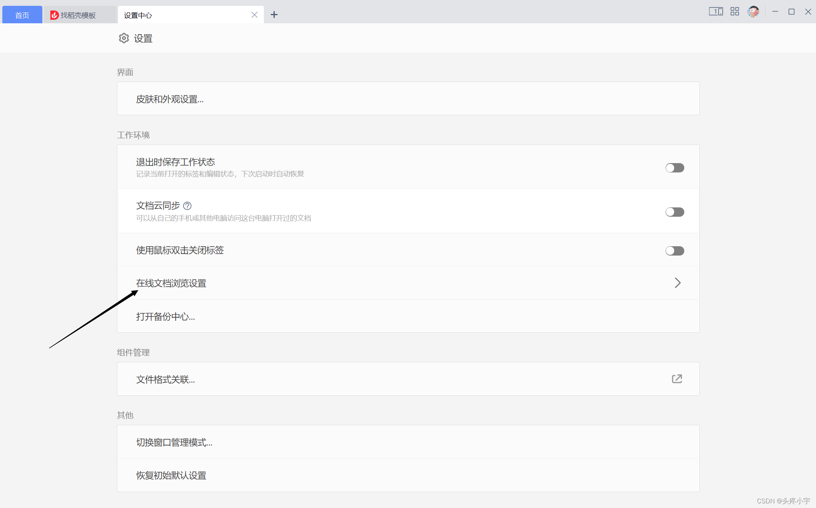The height and width of the screenshot is (508, 816).
Task: Click the help icon beside 文档云同步
Action: [x=187, y=205]
